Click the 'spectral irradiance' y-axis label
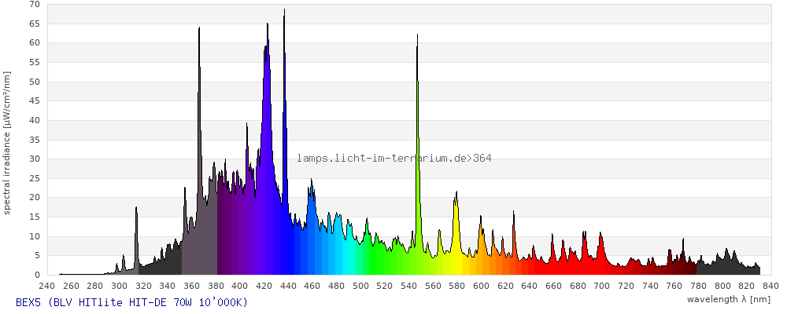787x314 pixels. (x=7, y=142)
